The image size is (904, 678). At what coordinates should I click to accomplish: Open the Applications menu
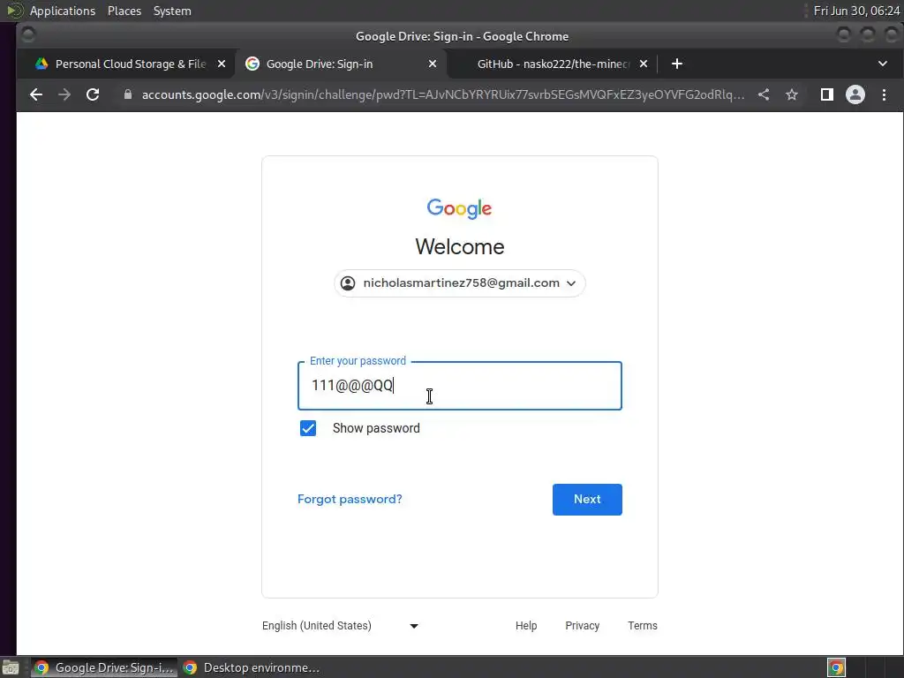(63, 11)
